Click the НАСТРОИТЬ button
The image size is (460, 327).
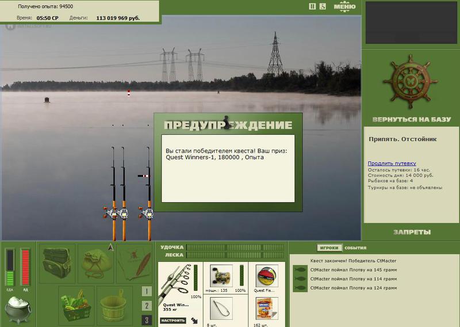click(x=174, y=321)
